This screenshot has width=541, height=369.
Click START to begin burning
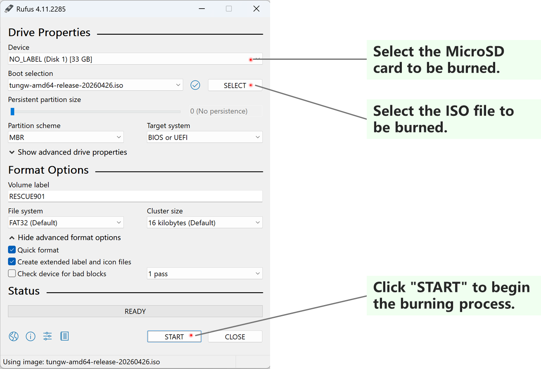point(174,336)
